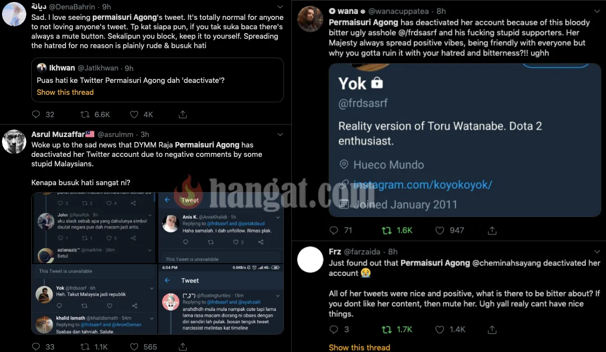Screen dimensions: 606x352
Task: Click Show this thread in Ikhwan's quoted tweet
Action: (x=65, y=92)
